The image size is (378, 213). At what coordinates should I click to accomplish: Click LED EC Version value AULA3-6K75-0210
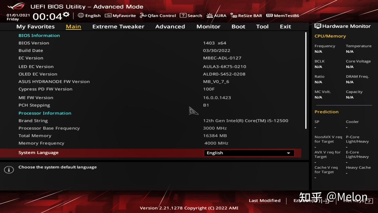click(x=224, y=67)
